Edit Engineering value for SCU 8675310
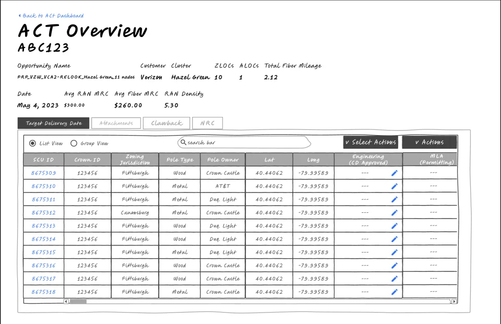This screenshot has height=324, width=501. tap(395, 186)
